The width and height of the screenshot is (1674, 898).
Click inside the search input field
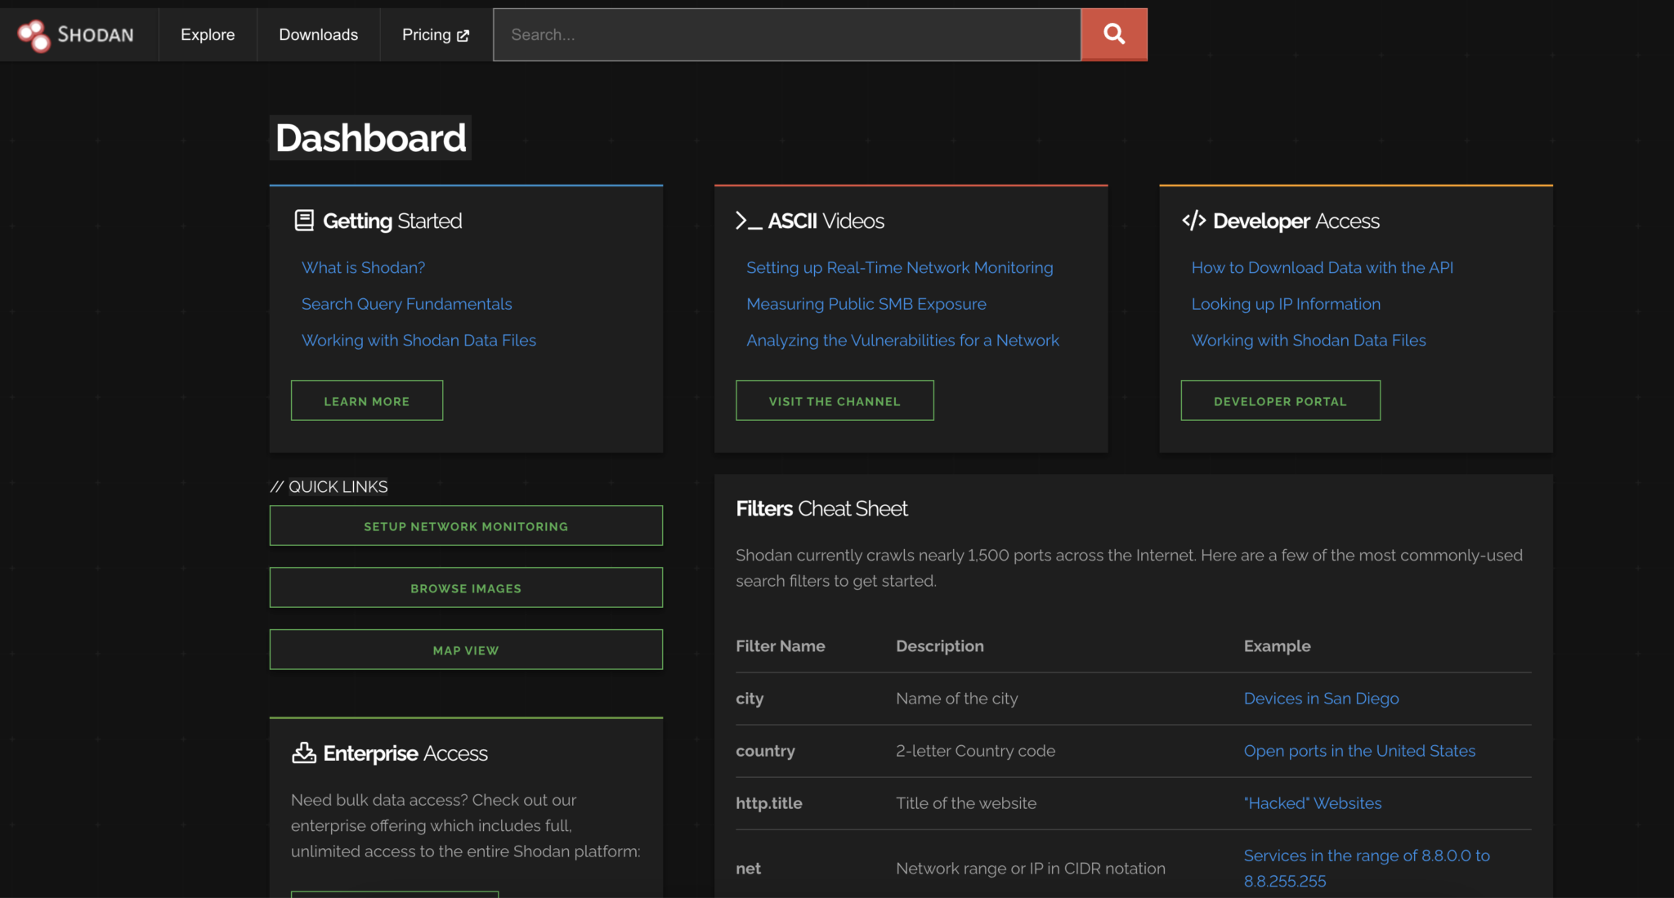click(785, 34)
